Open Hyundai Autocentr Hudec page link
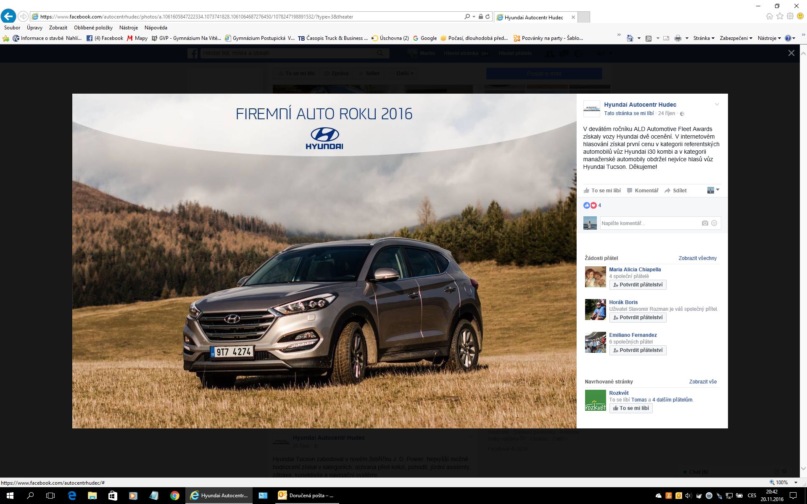Screen dimensions: 807x504 tap(640, 105)
